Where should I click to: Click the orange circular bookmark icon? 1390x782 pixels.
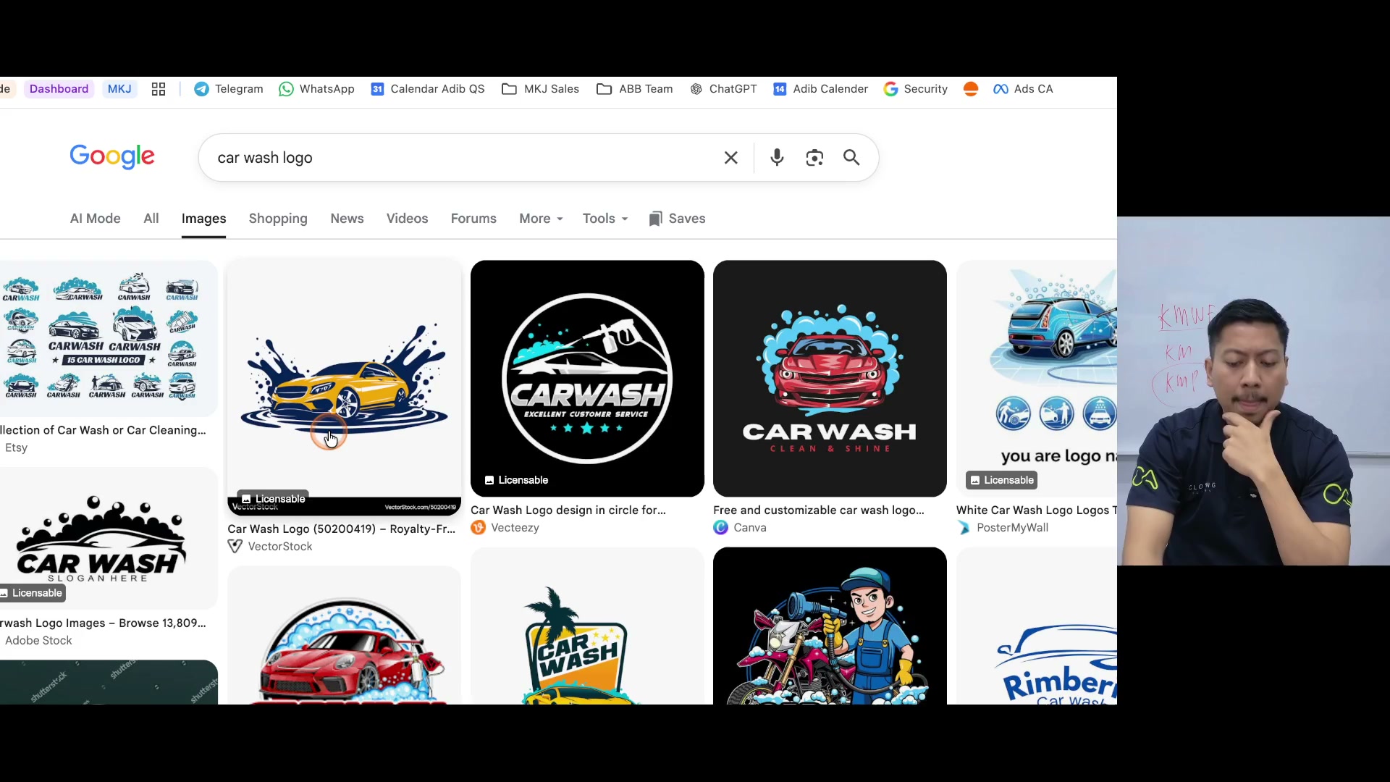[971, 89]
